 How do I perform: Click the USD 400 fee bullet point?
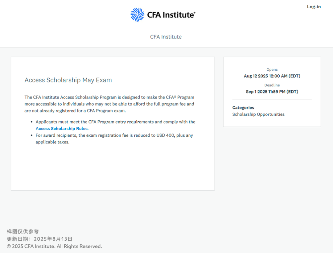point(114,139)
